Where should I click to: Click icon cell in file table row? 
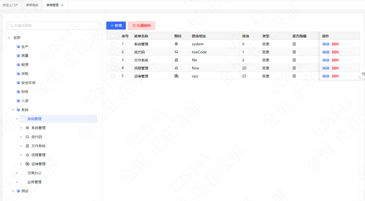176,60
